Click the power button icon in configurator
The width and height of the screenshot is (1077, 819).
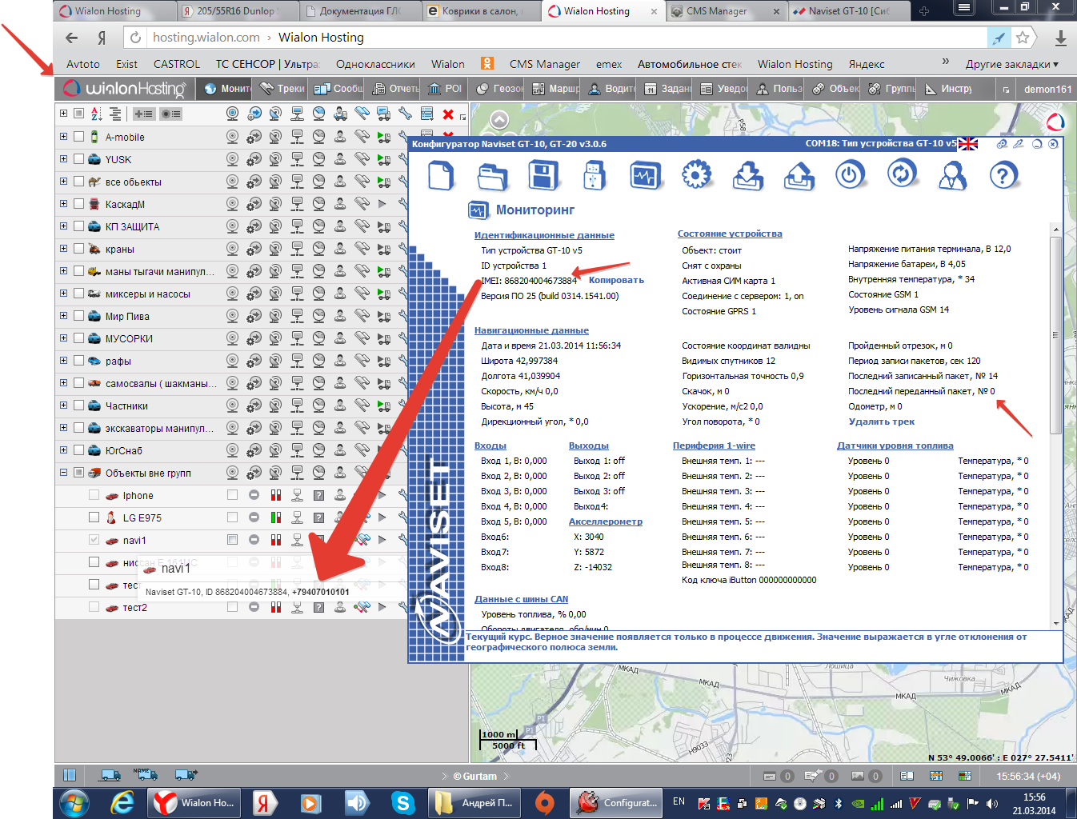point(850,175)
